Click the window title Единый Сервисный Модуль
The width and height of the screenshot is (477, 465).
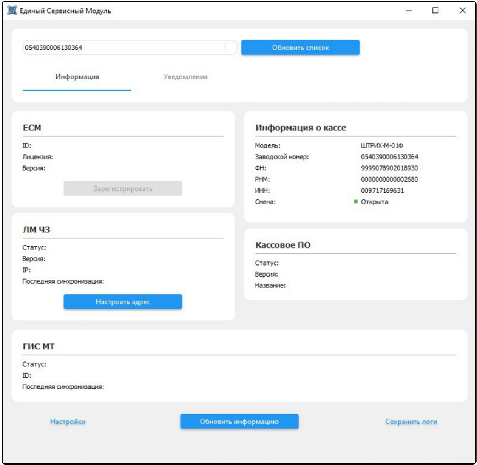pyautogui.click(x=65, y=11)
